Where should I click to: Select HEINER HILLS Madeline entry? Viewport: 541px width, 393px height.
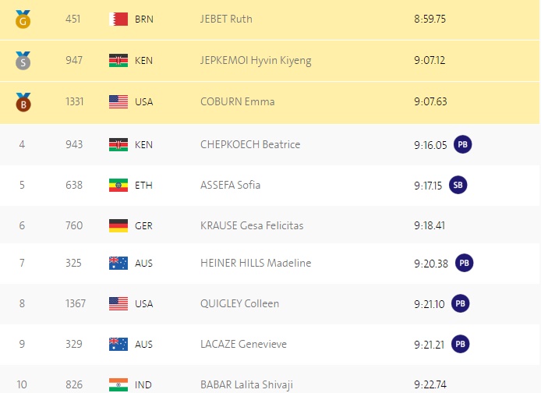(256, 263)
